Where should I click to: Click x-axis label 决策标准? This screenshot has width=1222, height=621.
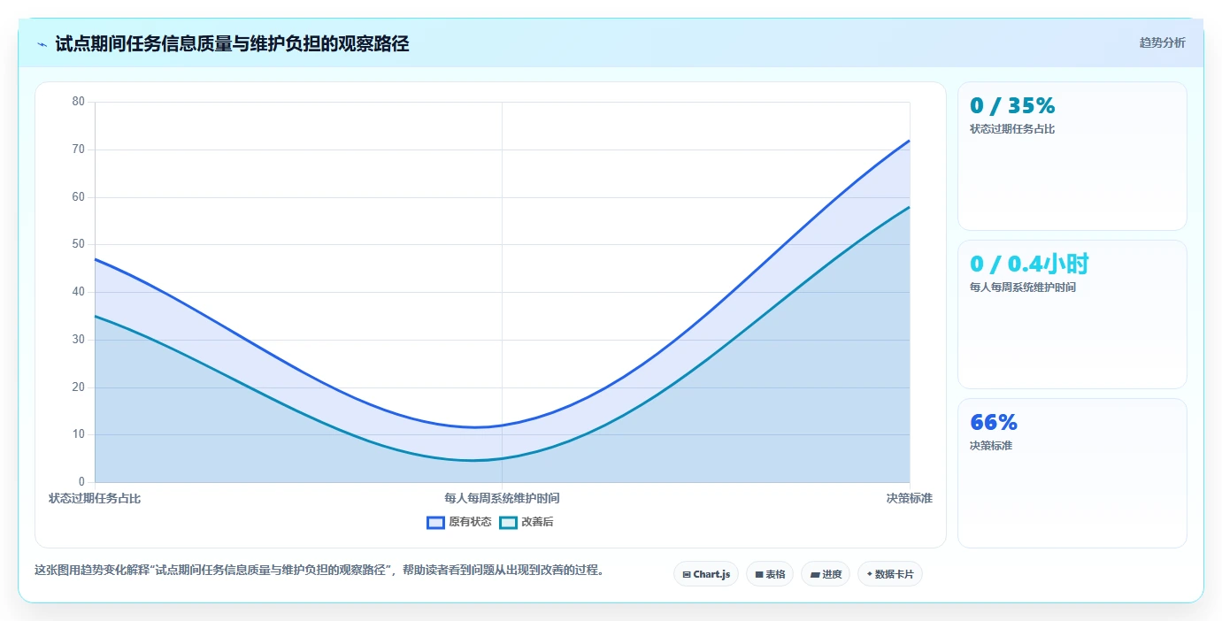coord(910,498)
